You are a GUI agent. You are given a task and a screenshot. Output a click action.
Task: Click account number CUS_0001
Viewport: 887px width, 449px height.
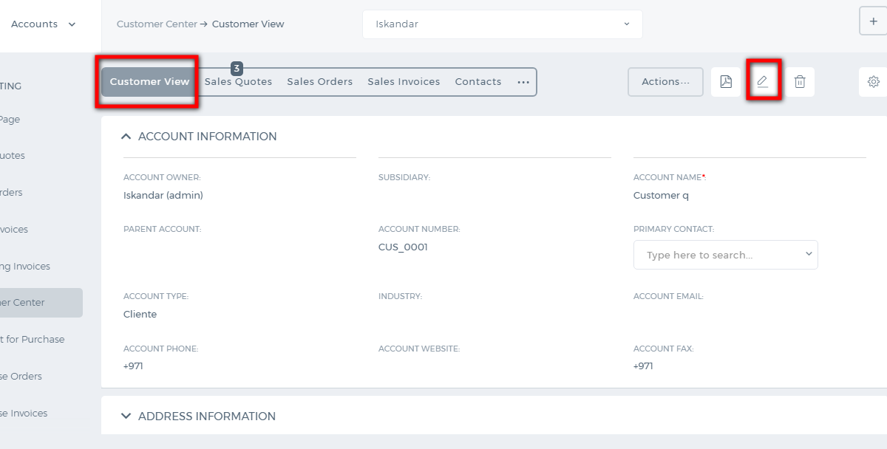403,247
